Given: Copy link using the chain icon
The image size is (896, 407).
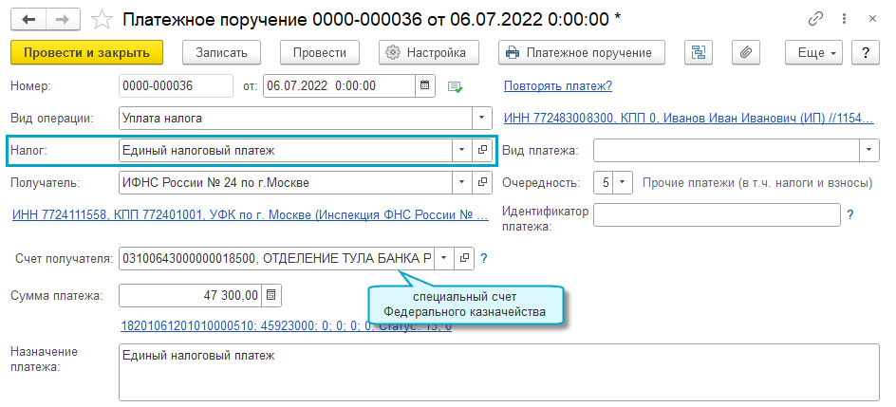Looking at the screenshot, I should coord(815,19).
